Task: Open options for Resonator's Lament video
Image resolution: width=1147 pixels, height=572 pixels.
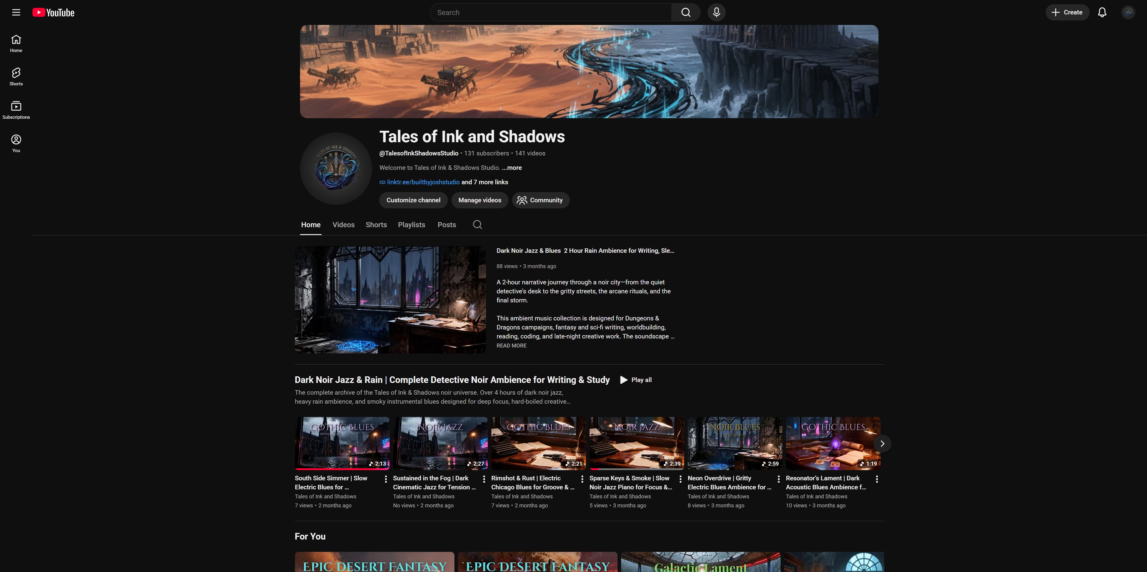Action: click(877, 479)
